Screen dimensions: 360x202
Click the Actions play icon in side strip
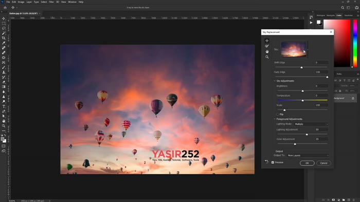tap(311, 23)
